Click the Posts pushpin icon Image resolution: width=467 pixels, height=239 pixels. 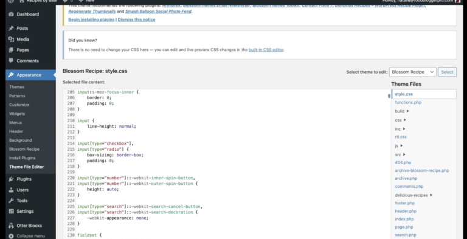(12, 29)
